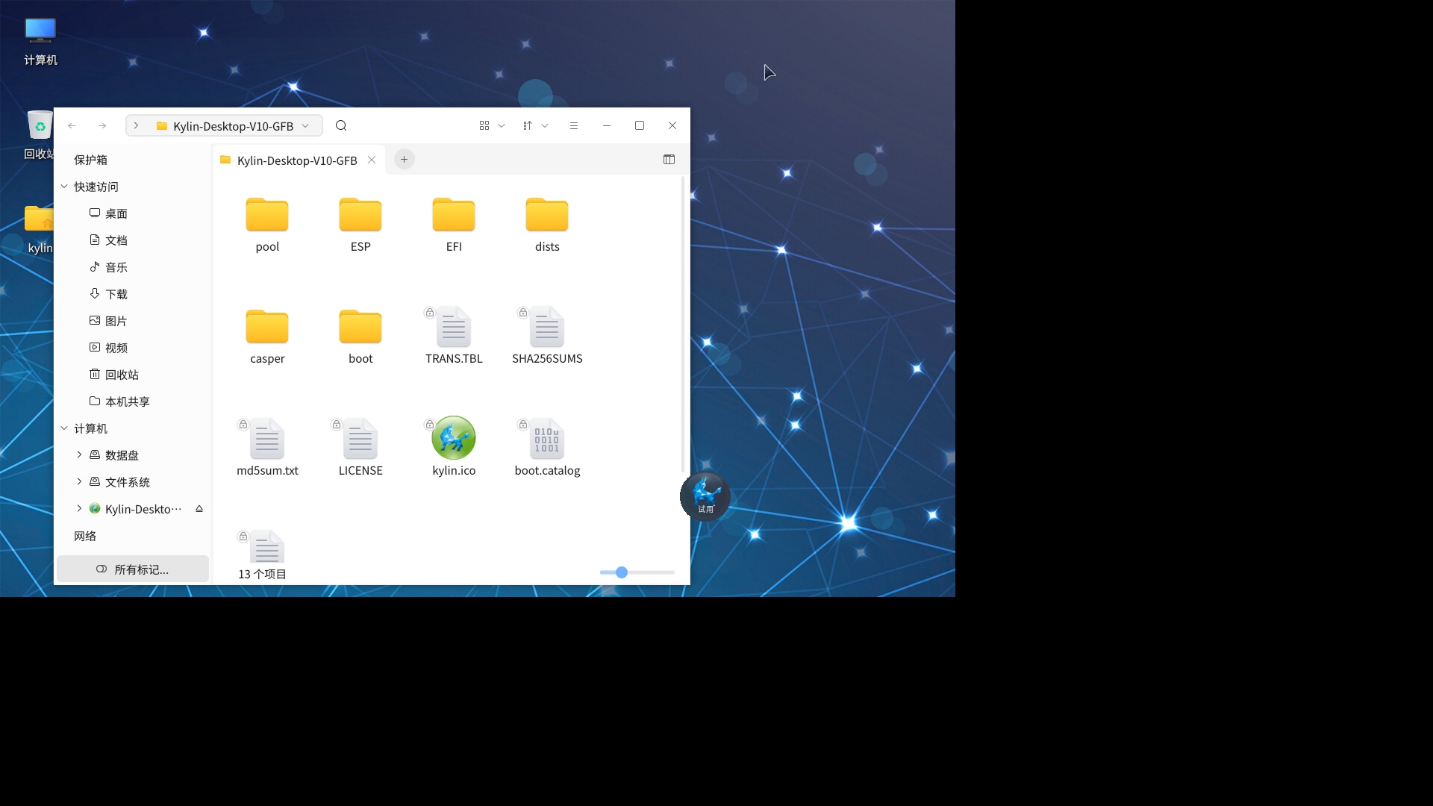Image resolution: width=1433 pixels, height=806 pixels.
Task: Expand the 快速访问 section
Action: [63, 186]
